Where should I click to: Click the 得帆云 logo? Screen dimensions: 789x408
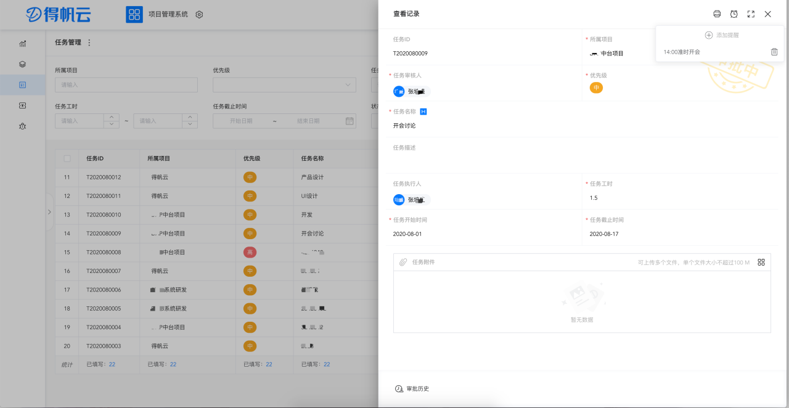60,14
